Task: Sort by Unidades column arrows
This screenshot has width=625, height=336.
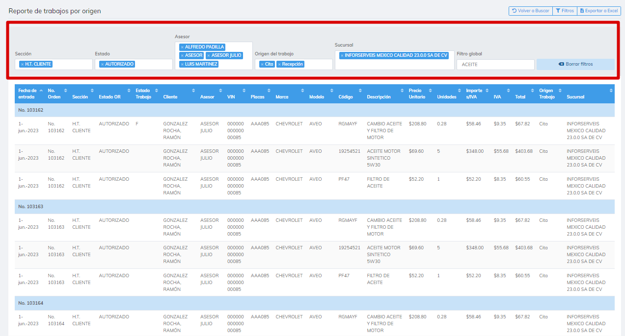Action: [x=460, y=91]
